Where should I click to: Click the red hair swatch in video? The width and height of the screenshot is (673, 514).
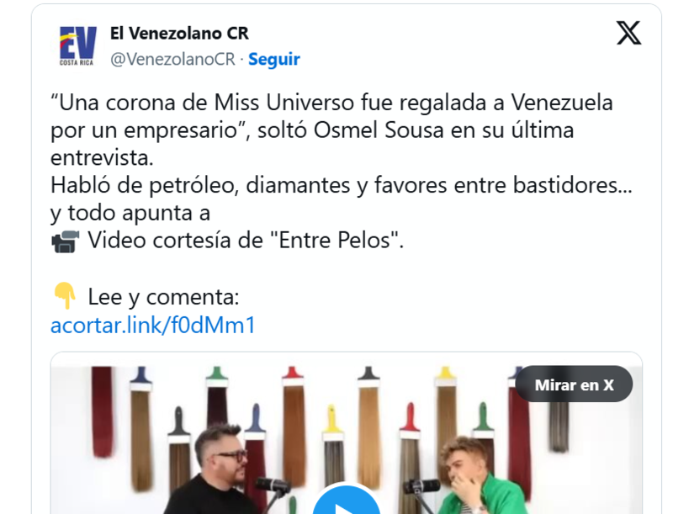pos(102,411)
